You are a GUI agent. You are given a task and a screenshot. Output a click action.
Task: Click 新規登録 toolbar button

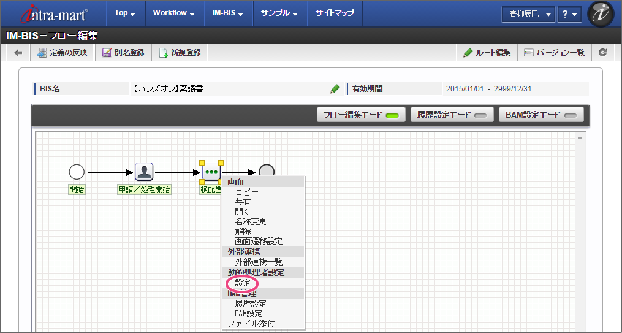point(180,52)
